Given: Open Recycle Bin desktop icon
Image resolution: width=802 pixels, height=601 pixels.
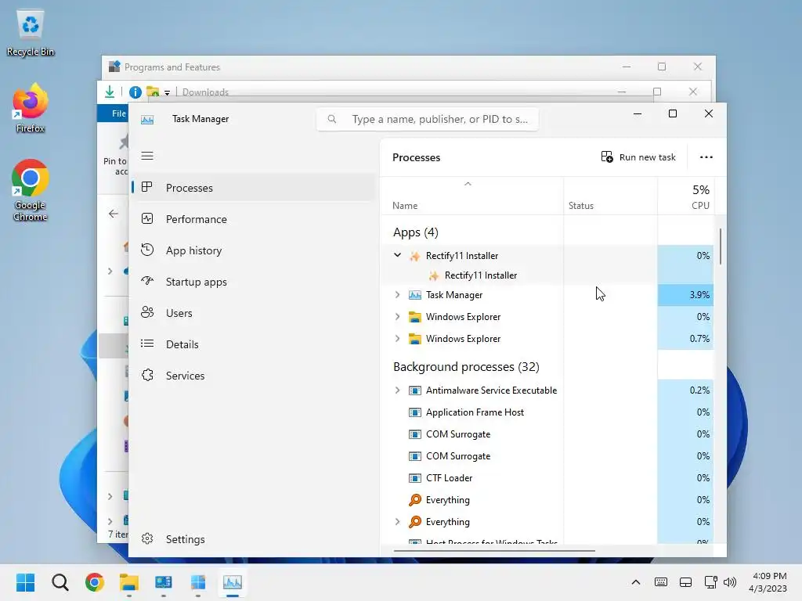Looking at the screenshot, I should tap(31, 33).
